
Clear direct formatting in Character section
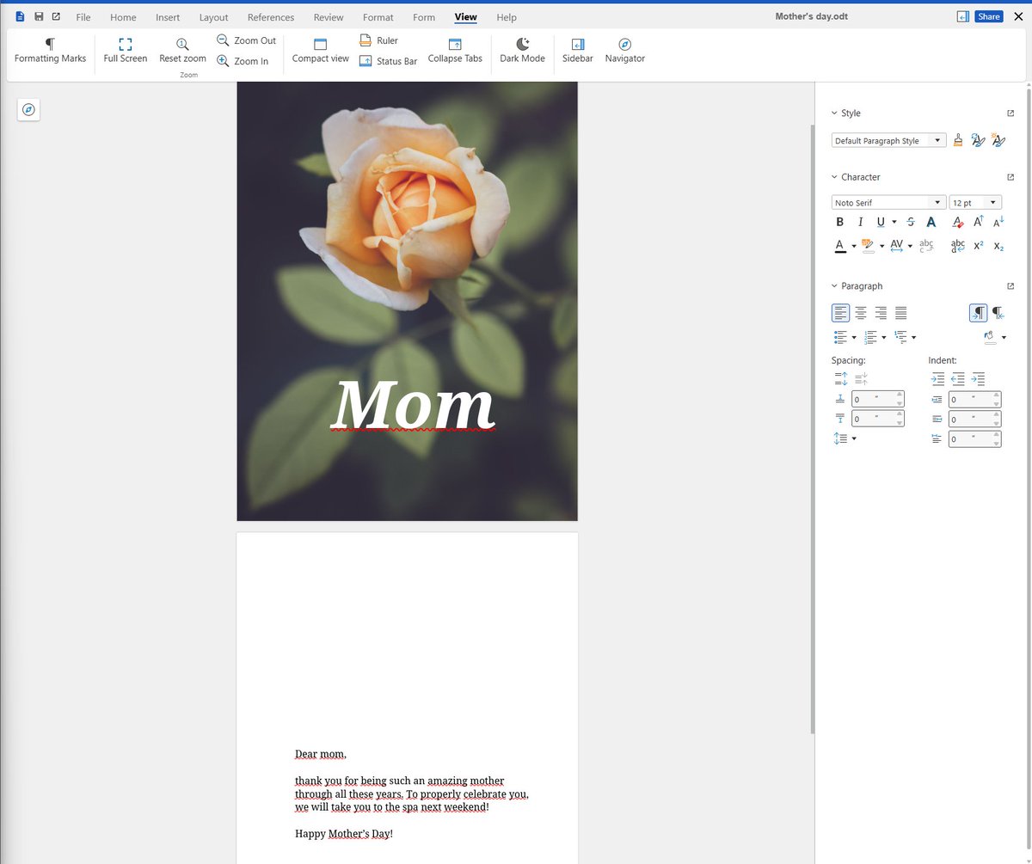pos(958,222)
